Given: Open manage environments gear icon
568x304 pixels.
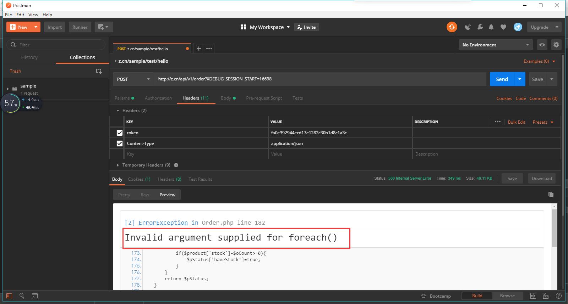Looking at the screenshot, I should pos(556,45).
